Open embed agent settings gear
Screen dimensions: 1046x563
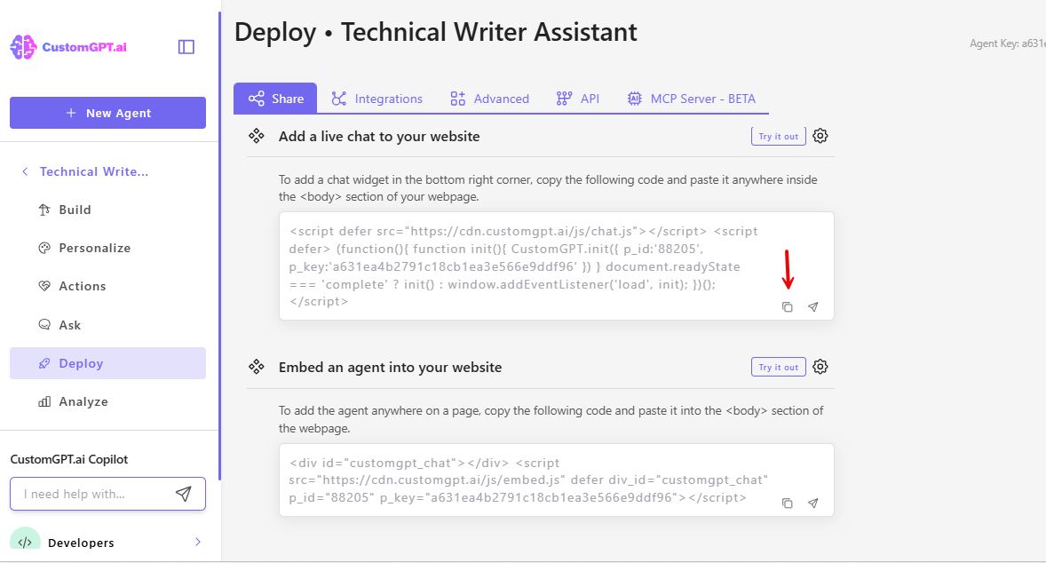point(820,367)
